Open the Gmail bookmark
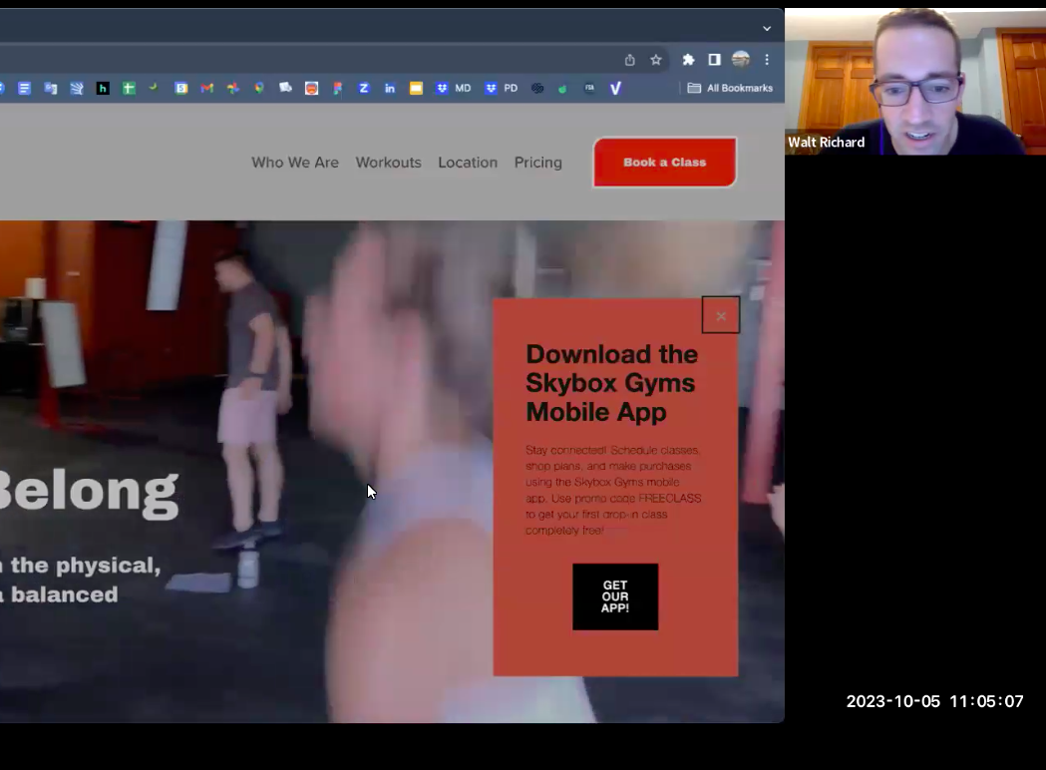This screenshot has height=770, width=1046. (x=206, y=88)
